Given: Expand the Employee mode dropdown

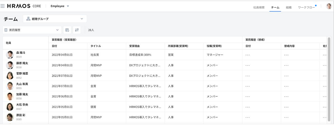Looking at the screenshot, I should 60,6.
